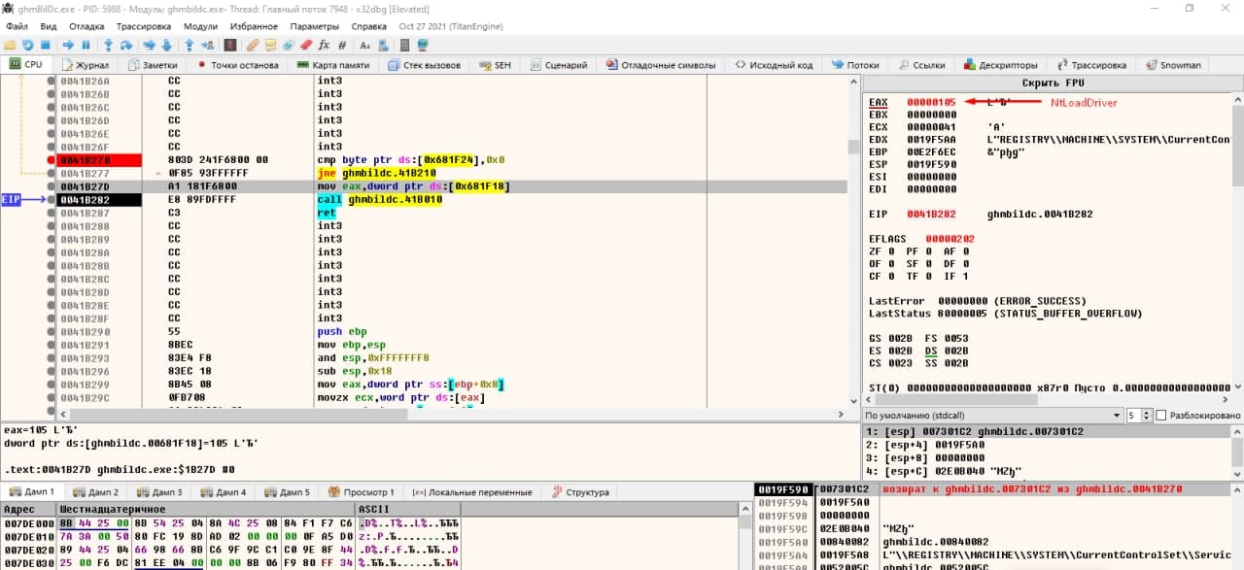Click the Step Into icon
Viewport: 1244px width, 570px height.
108,45
